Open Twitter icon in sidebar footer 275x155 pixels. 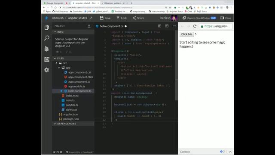coord(55,152)
